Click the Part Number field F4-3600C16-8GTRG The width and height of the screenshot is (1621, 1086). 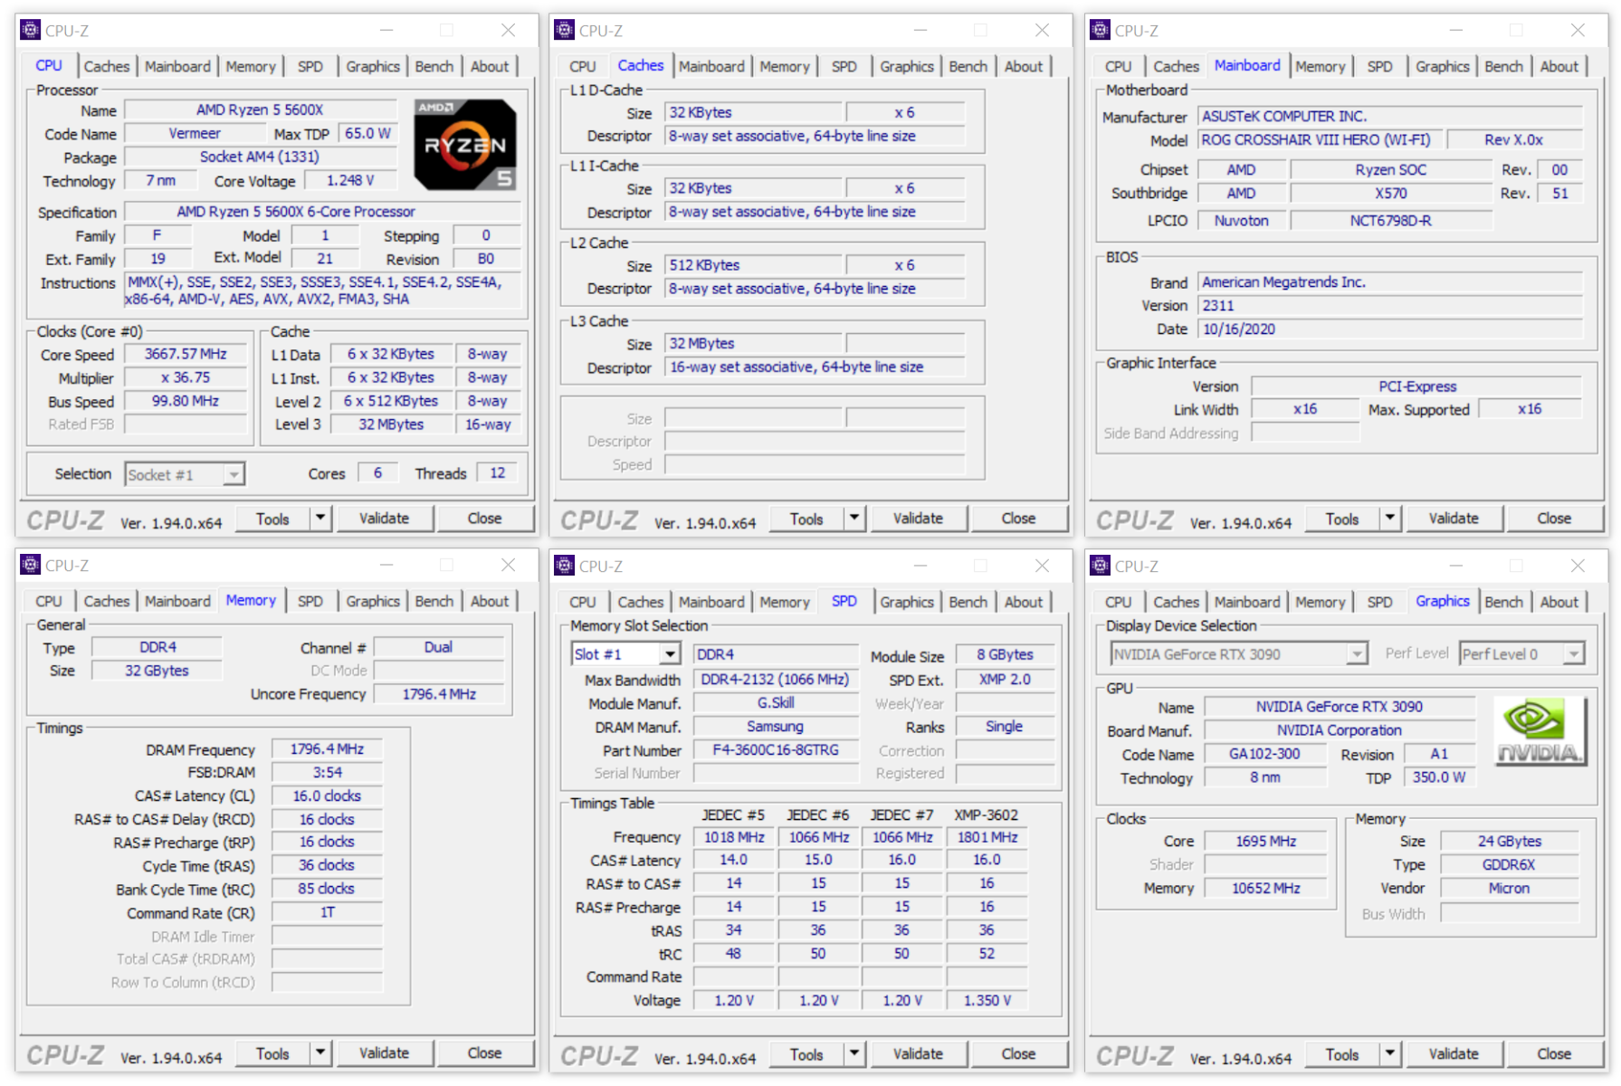coord(775,750)
